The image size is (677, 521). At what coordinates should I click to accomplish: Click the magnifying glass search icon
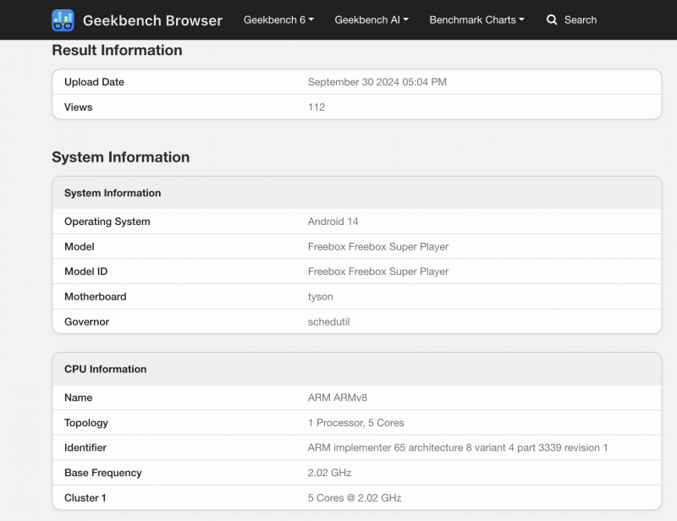[x=552, y=19]
